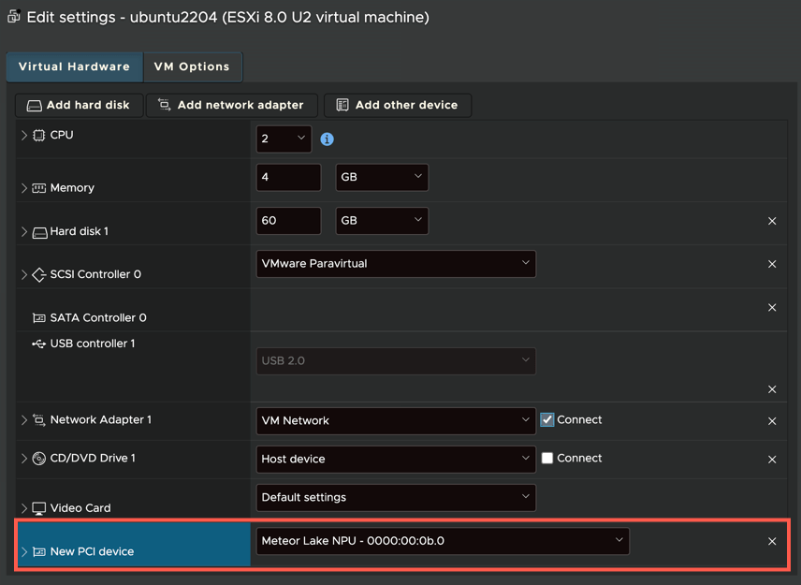Remove the New PCI device entry
Viewport: 801px width, 585px height.
pyautogui.click(x=772, y=541)
